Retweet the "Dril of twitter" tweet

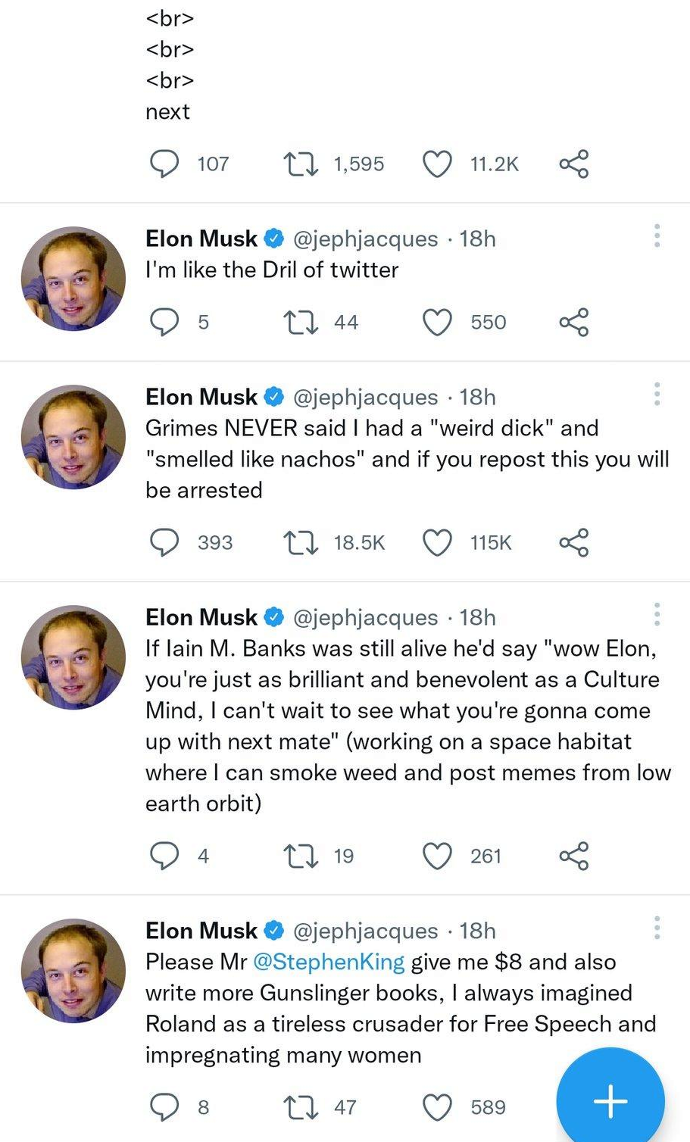[300, 322]
